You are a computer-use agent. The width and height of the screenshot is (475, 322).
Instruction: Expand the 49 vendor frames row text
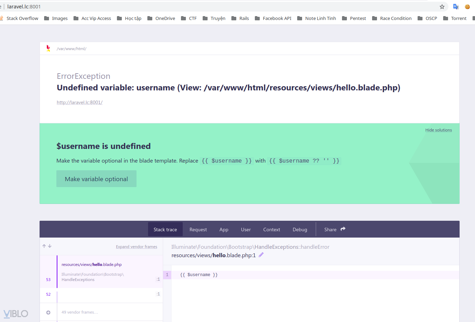click(79, 312)
